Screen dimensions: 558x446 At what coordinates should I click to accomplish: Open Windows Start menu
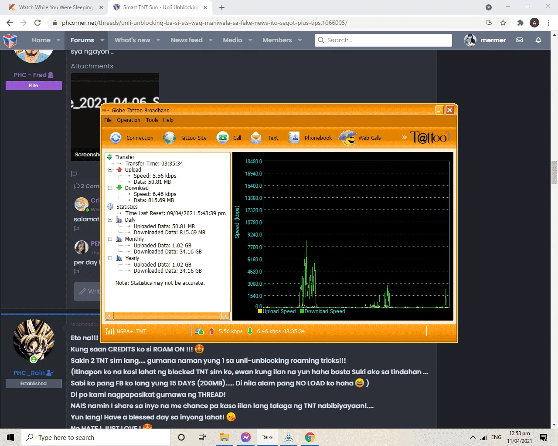(x=10, y=437)
